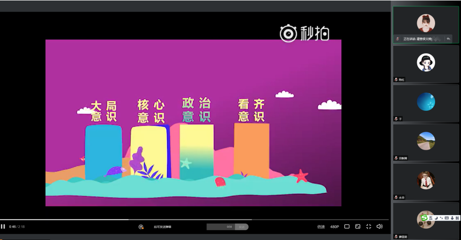Select participant 永华's video tile
Screen dimensions: 461x240
[x=426, y=181]
